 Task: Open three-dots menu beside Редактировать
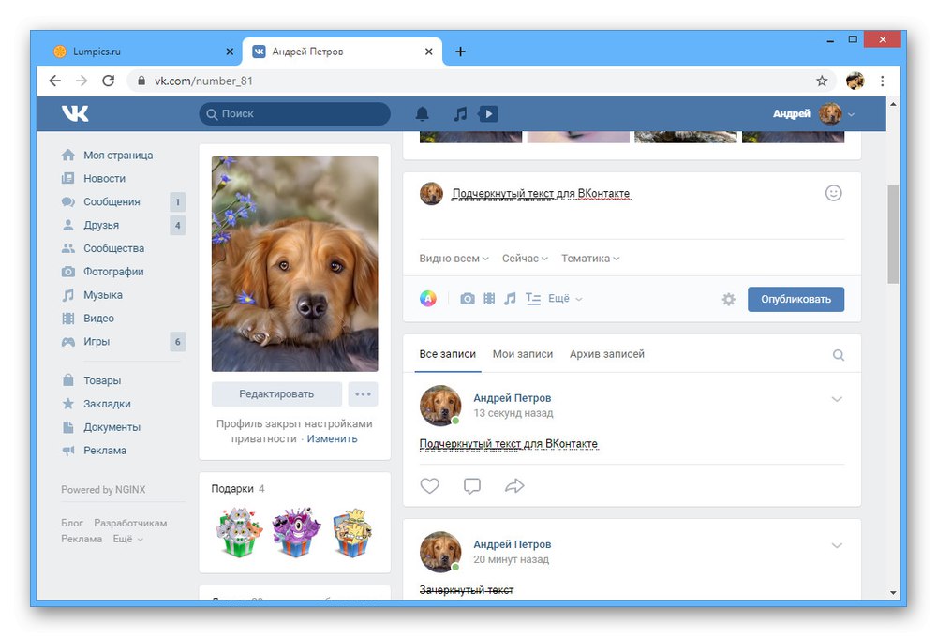click(x=363, y=393)
